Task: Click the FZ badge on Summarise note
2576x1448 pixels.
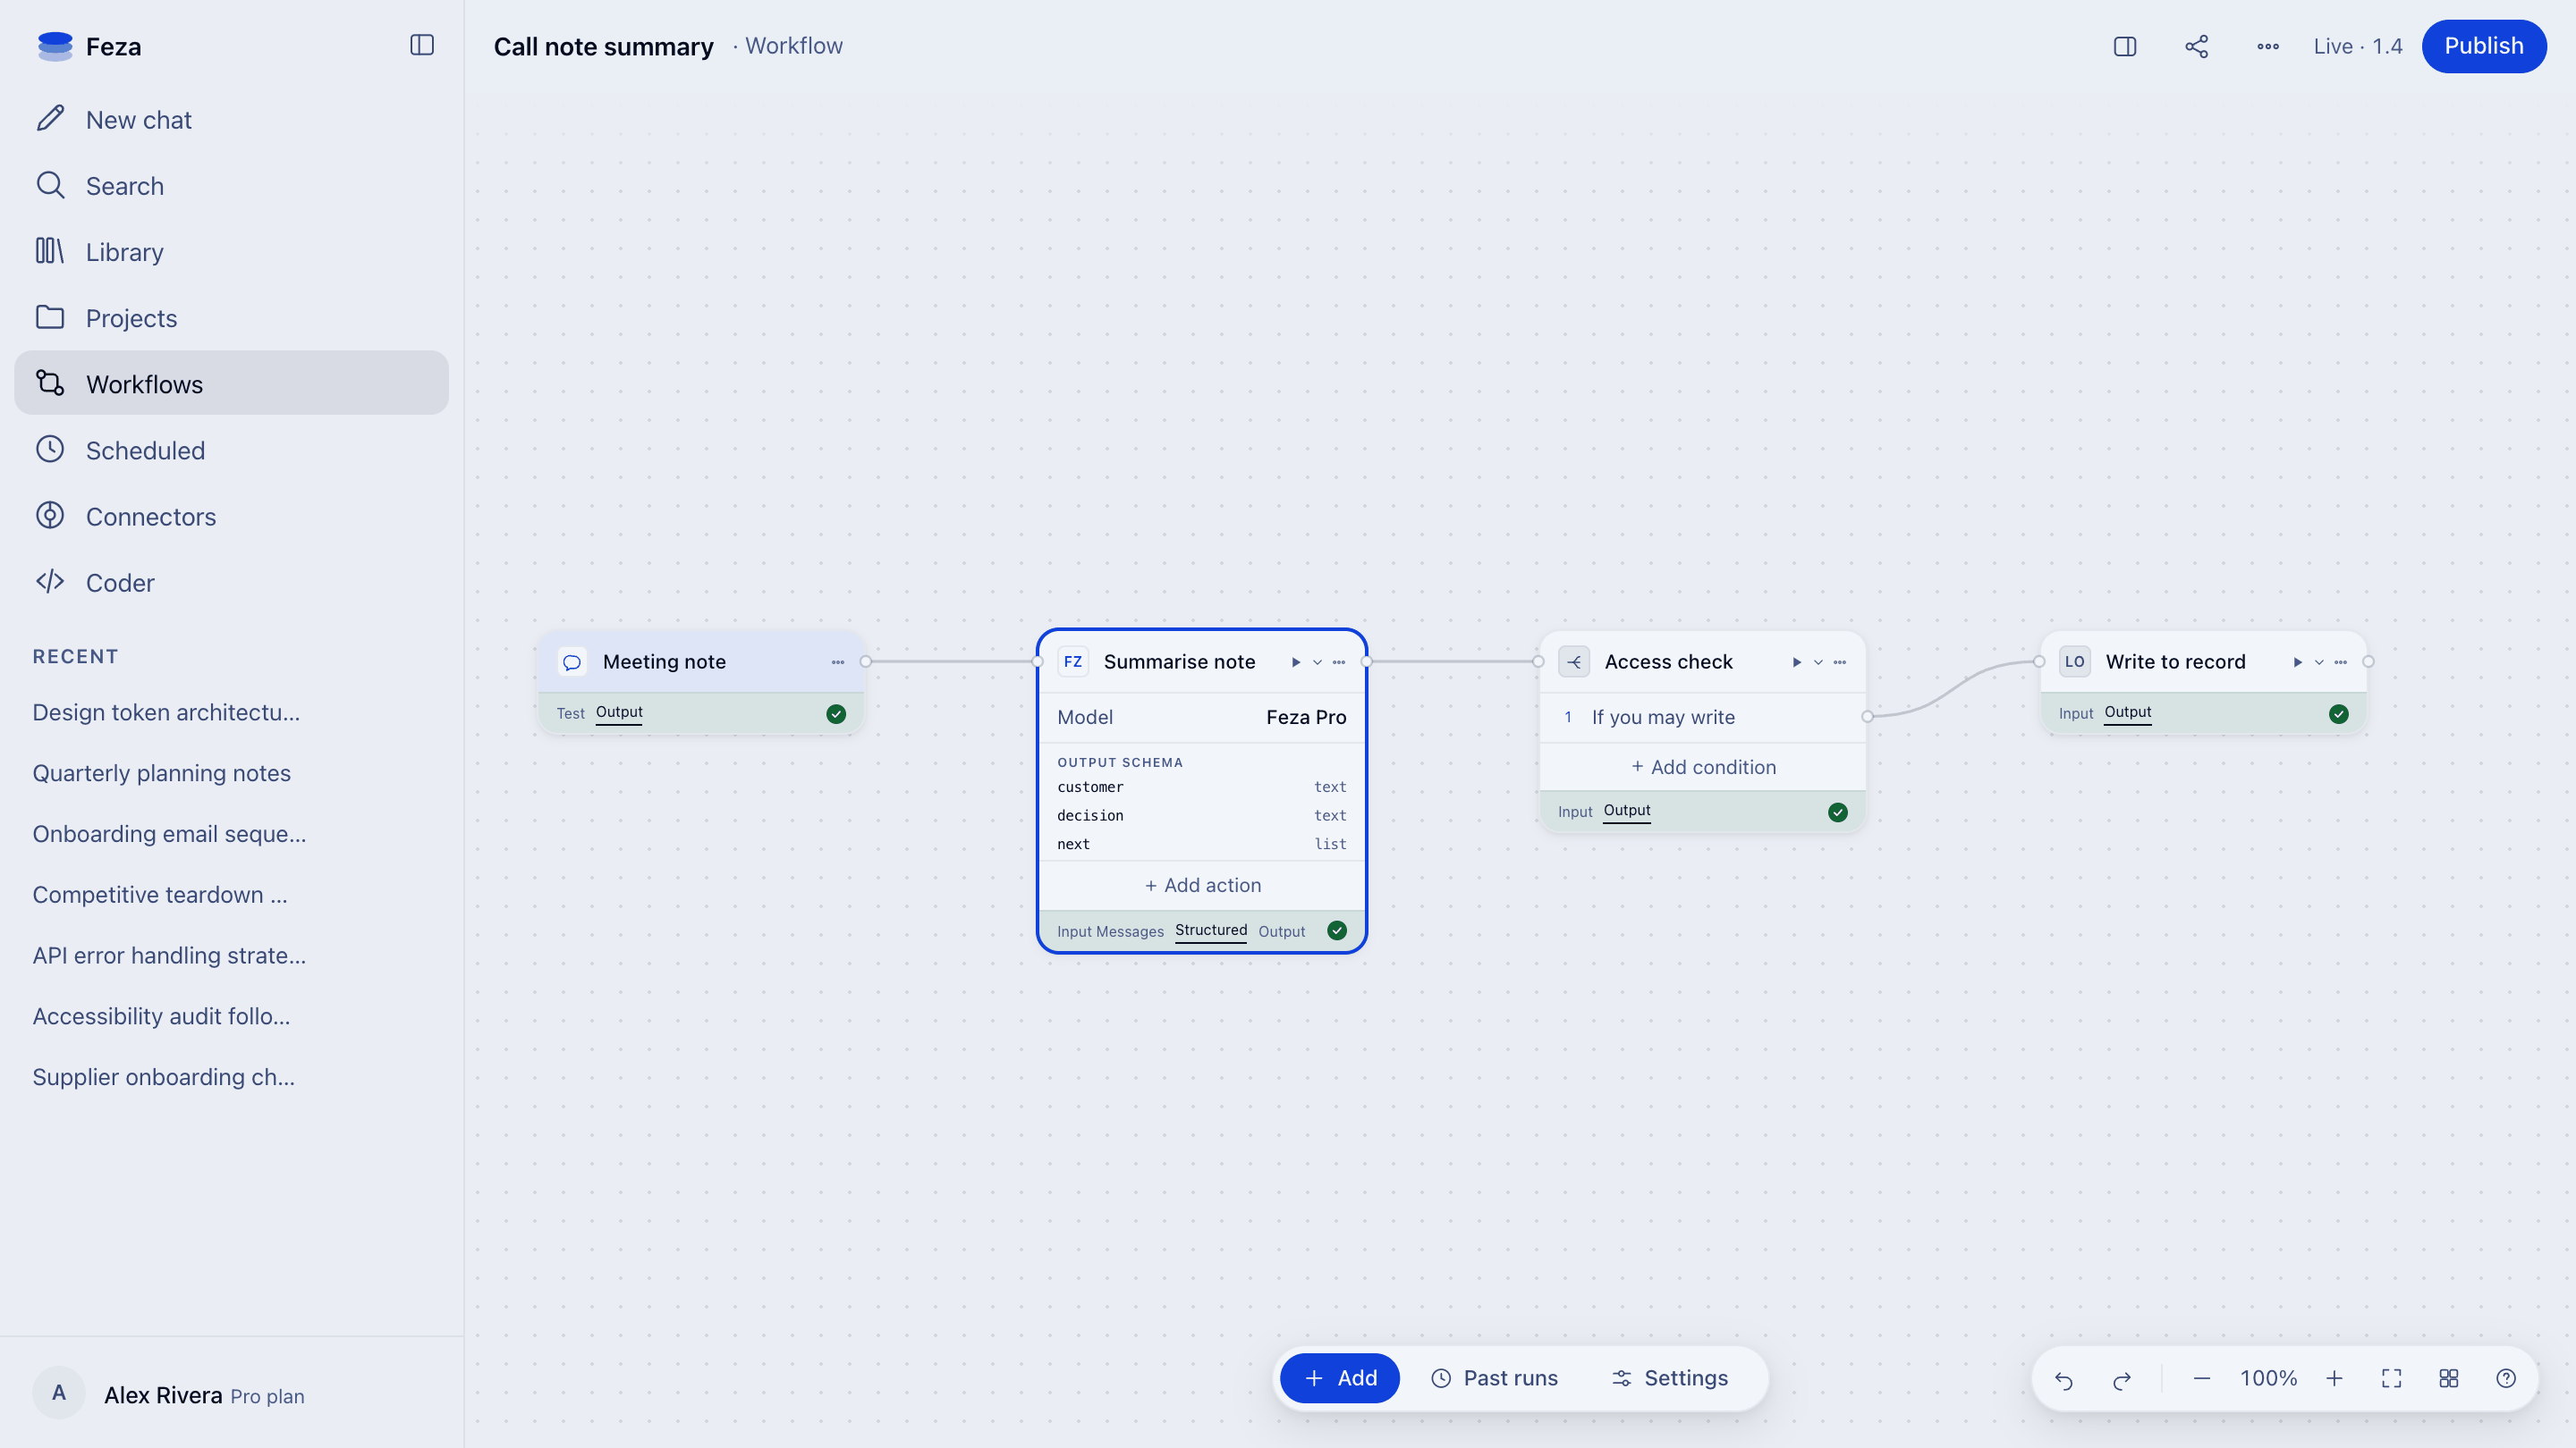Action: (1073, 661)
